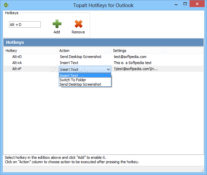207x175 pixels.
Task: Minimize the Topalt HotKeys window
Action: coord(176,4)
